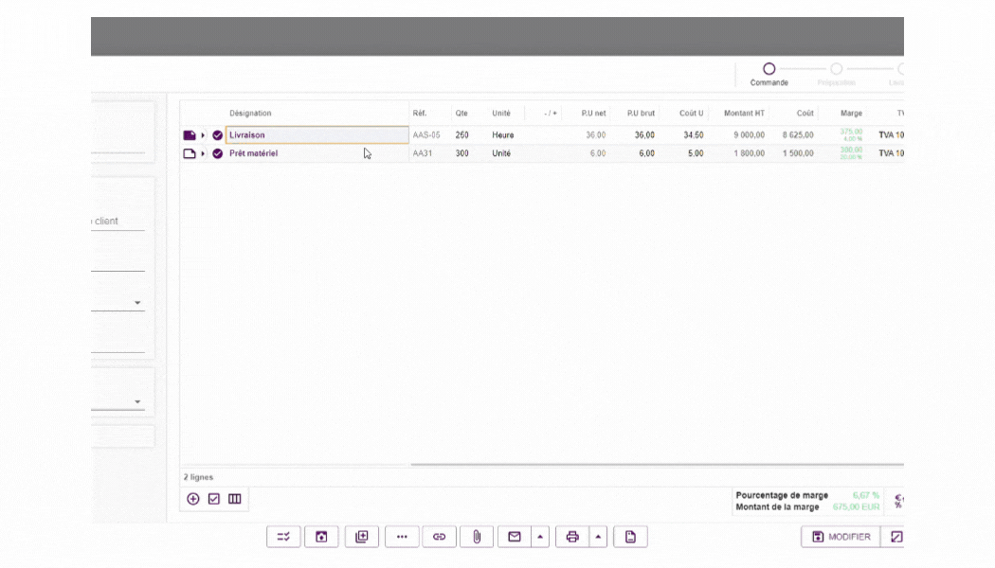Click the filled tag icon on Livraison row
The width and height of the screenshot is (995, 568).
tap(190, 135)
